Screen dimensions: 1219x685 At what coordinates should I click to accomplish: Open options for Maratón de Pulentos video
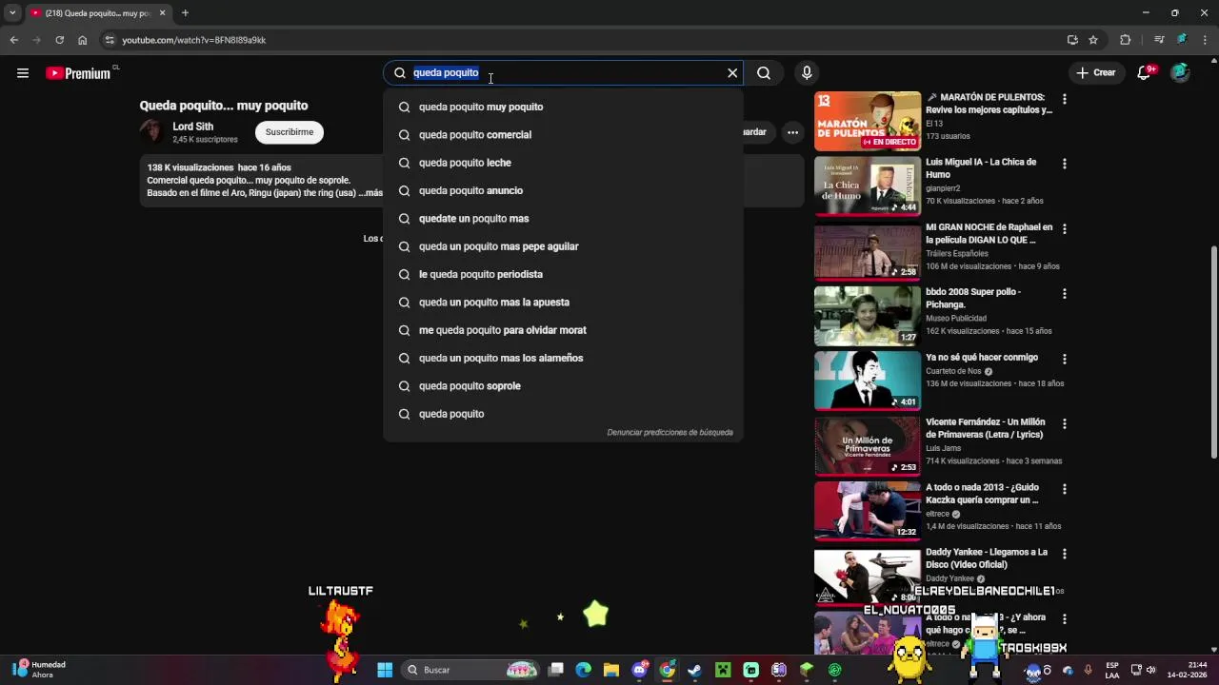tap(1065, 99)
